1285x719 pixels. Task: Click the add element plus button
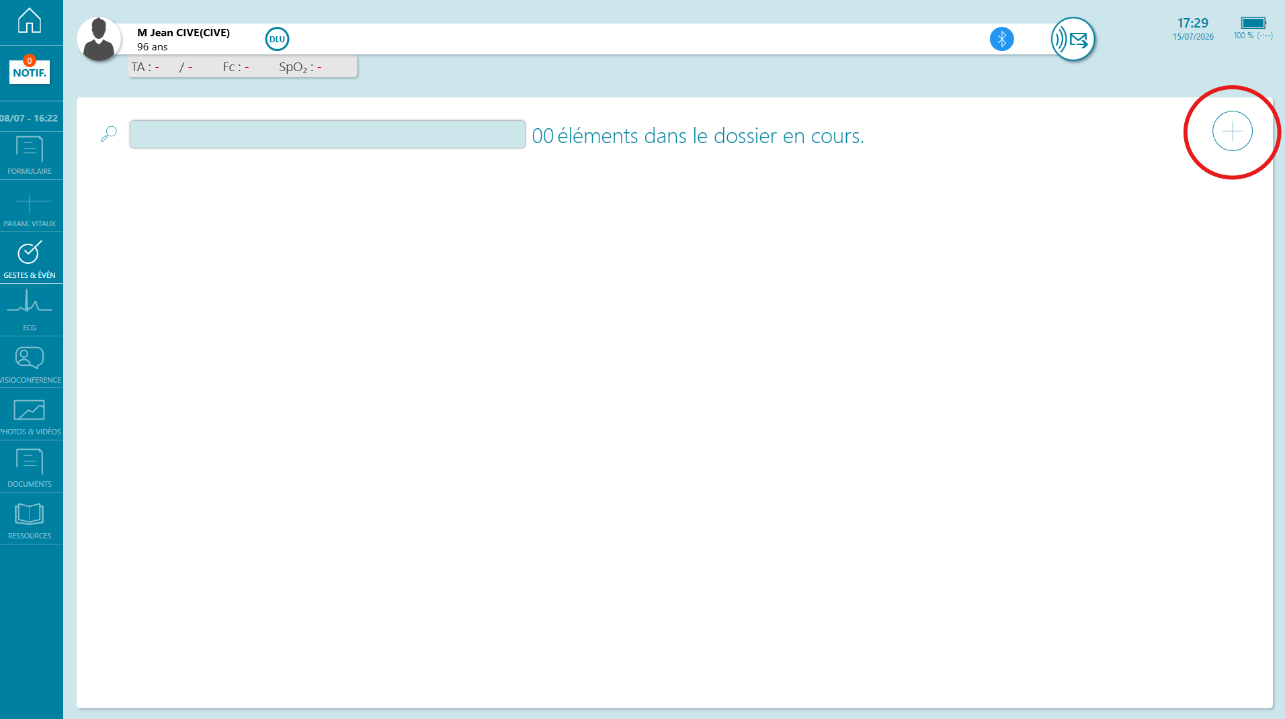coord(1232,131)
